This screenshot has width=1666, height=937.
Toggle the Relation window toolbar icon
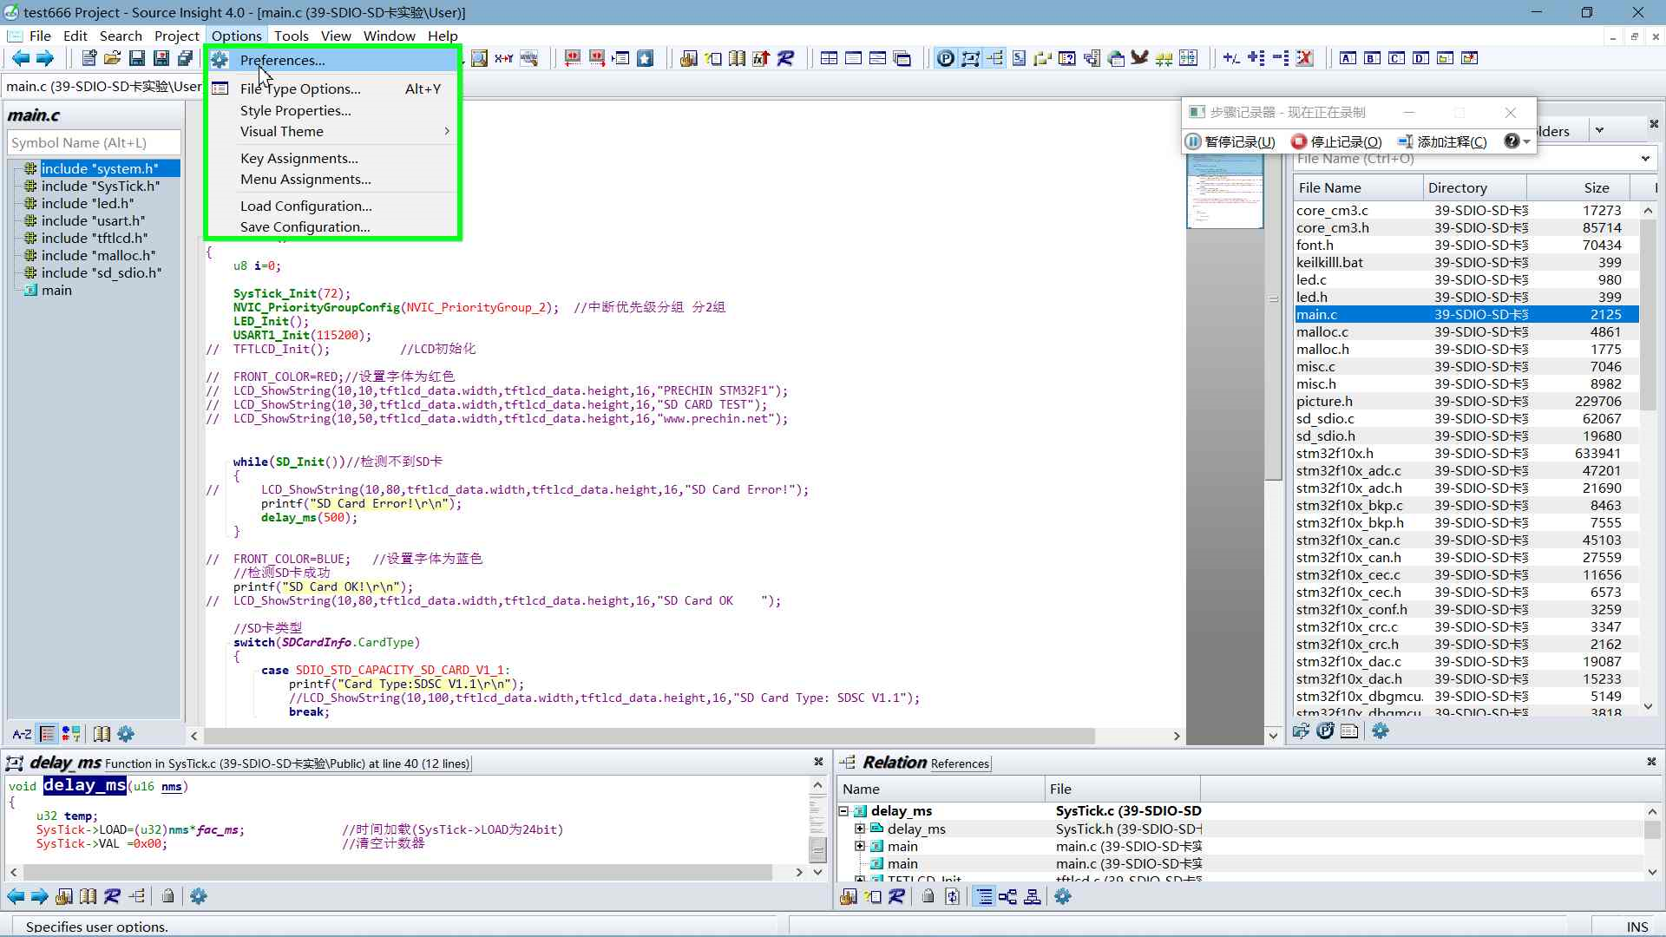[994, 58]
